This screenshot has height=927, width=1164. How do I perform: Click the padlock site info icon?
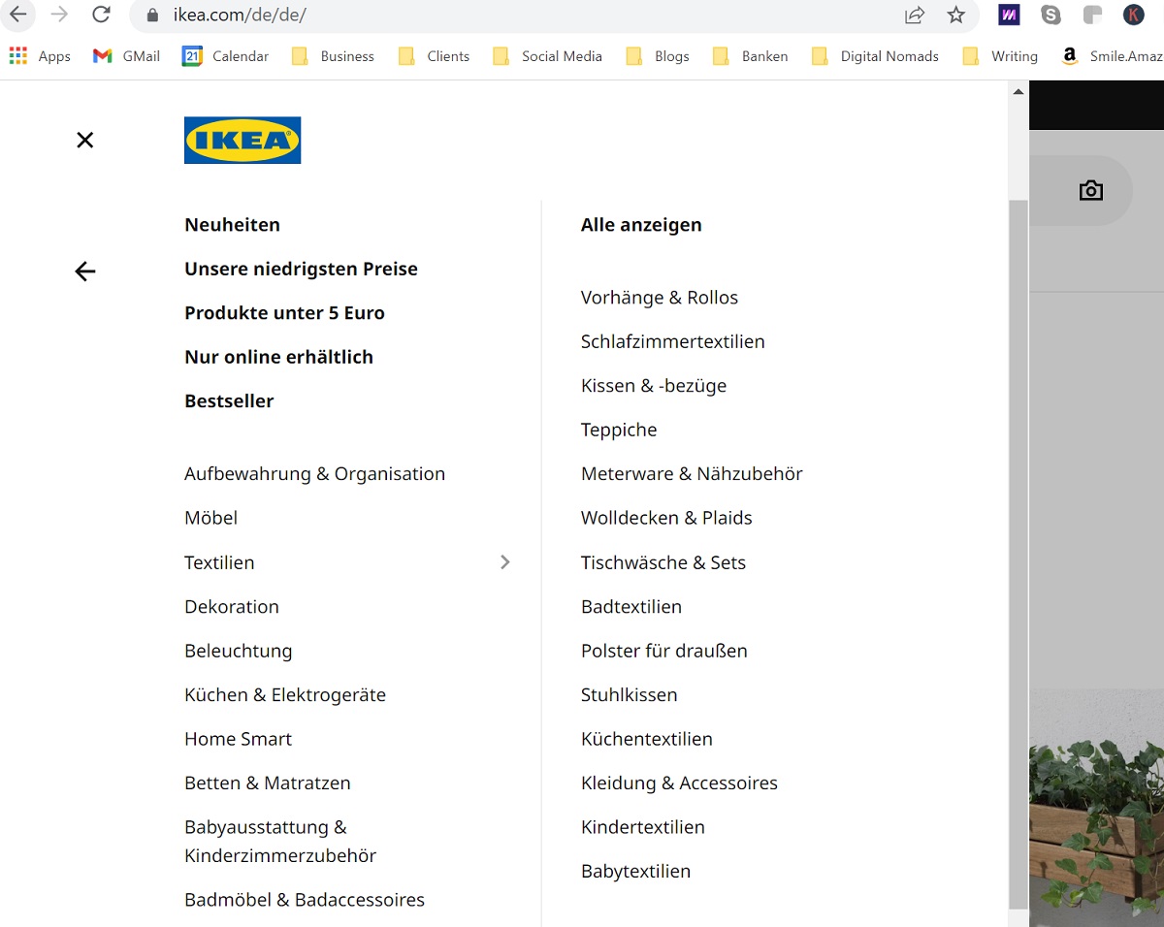click(151, 16)
